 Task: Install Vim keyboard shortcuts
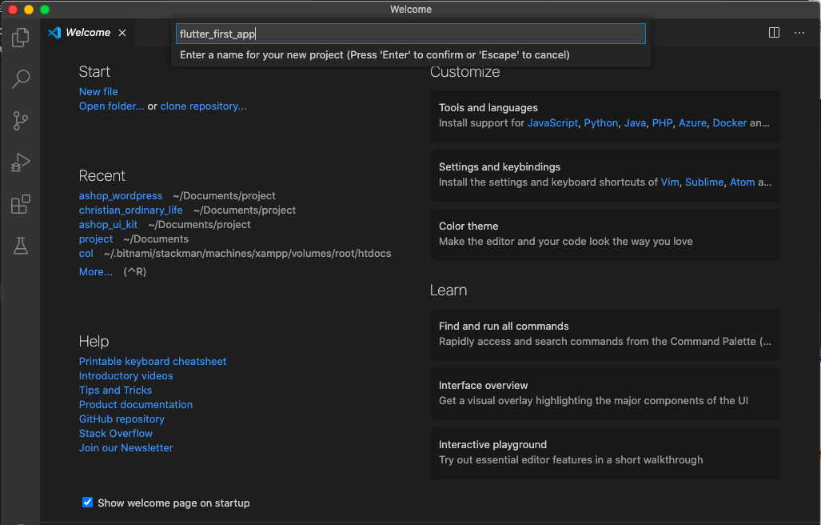tap(670, 182)
